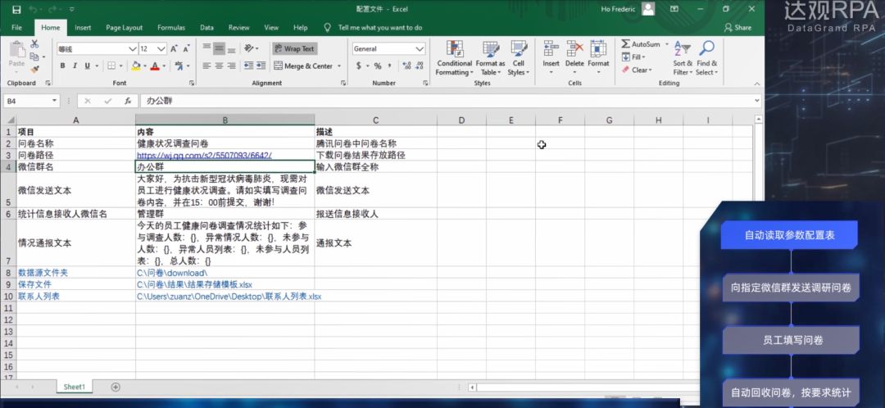Open Cell Styles gallery
This screenshot has height=408, width=885.
[x=518, y=57]
